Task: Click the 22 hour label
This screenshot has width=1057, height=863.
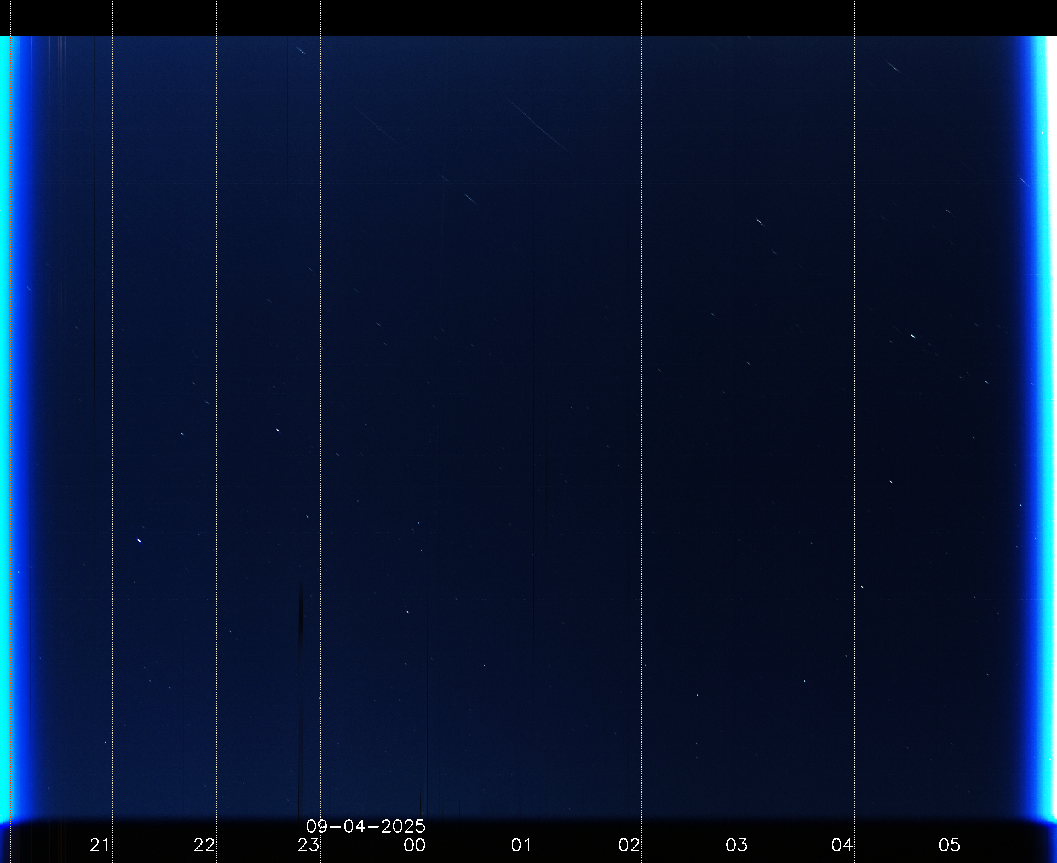Action: [204, 845]
